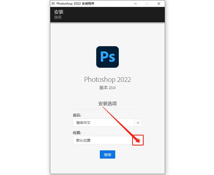
Task: Click the Adobe installer icon in title bar
Action: [x=53, y=4]
